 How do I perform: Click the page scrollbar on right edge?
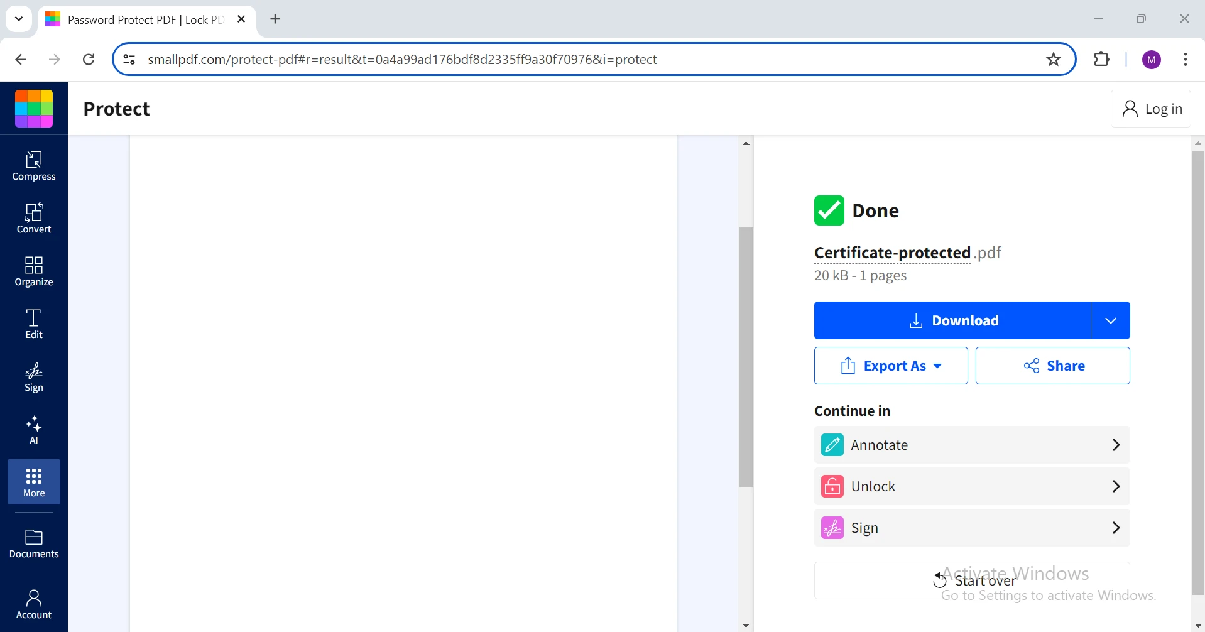(1198, 373)
